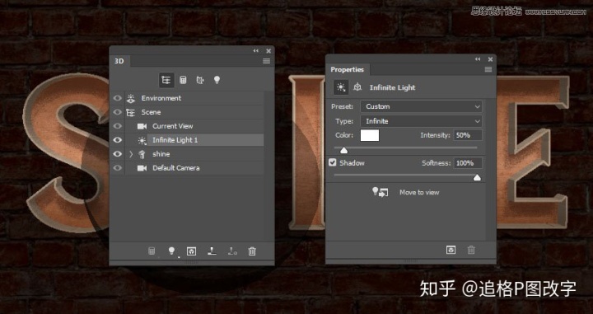Open the Preset dropdown

422,106
